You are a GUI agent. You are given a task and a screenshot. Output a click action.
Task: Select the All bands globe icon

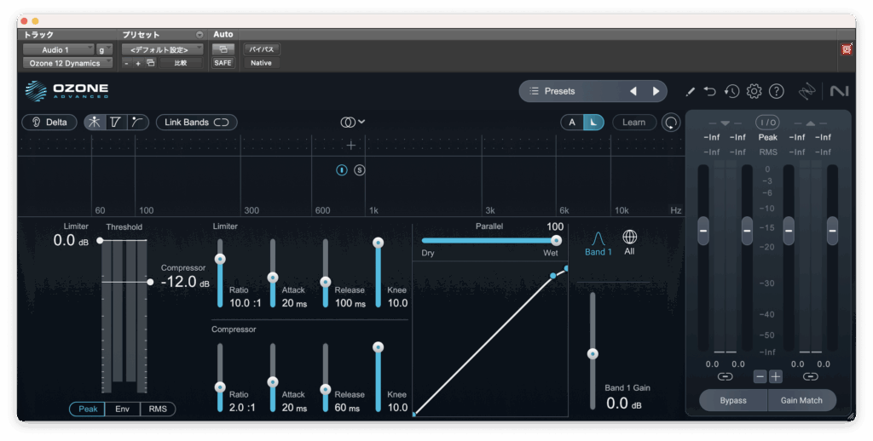point(630,238)
